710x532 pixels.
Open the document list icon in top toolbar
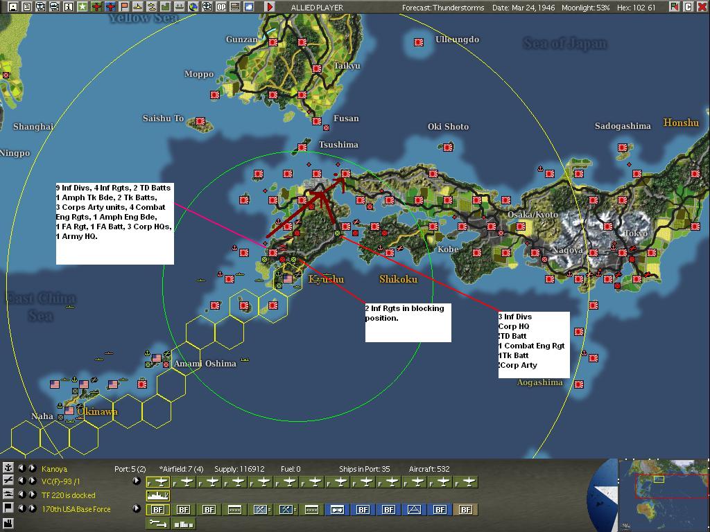(27, 7)
